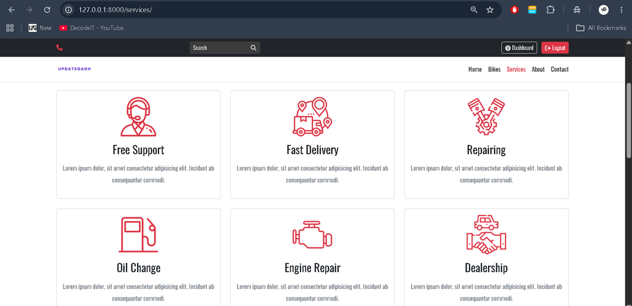The width and height of the screenshot is (632, 306).
Task: Open the New bookmark
Action: coord(40,28)
